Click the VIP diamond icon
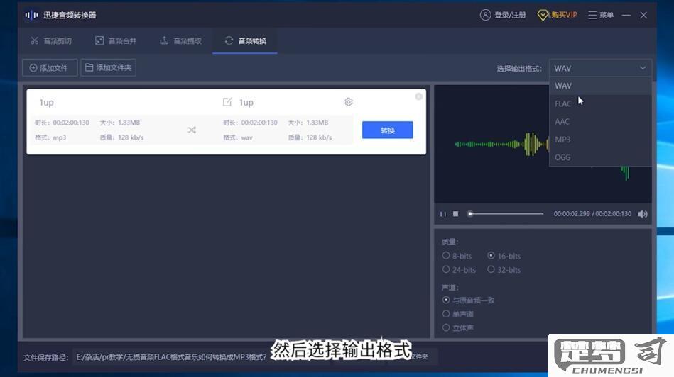 pos(543,15)
